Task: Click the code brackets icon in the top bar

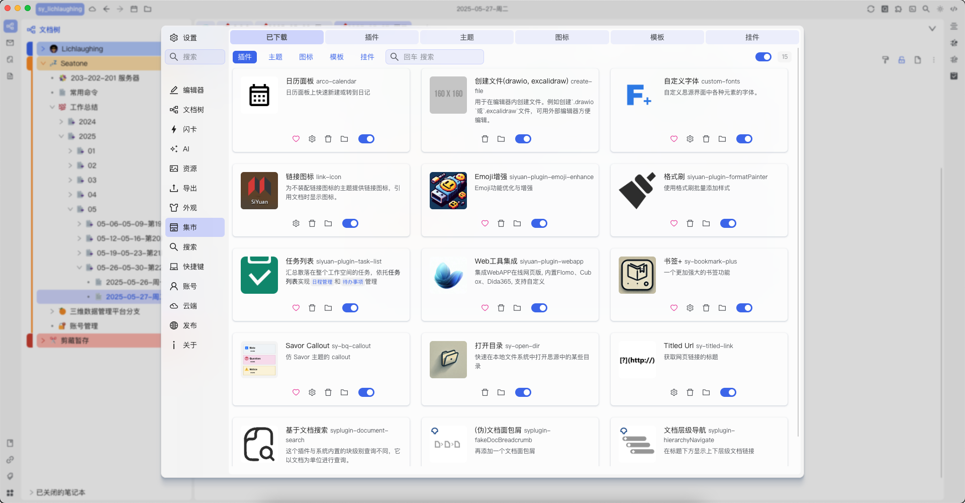Action: pos(953,9)
